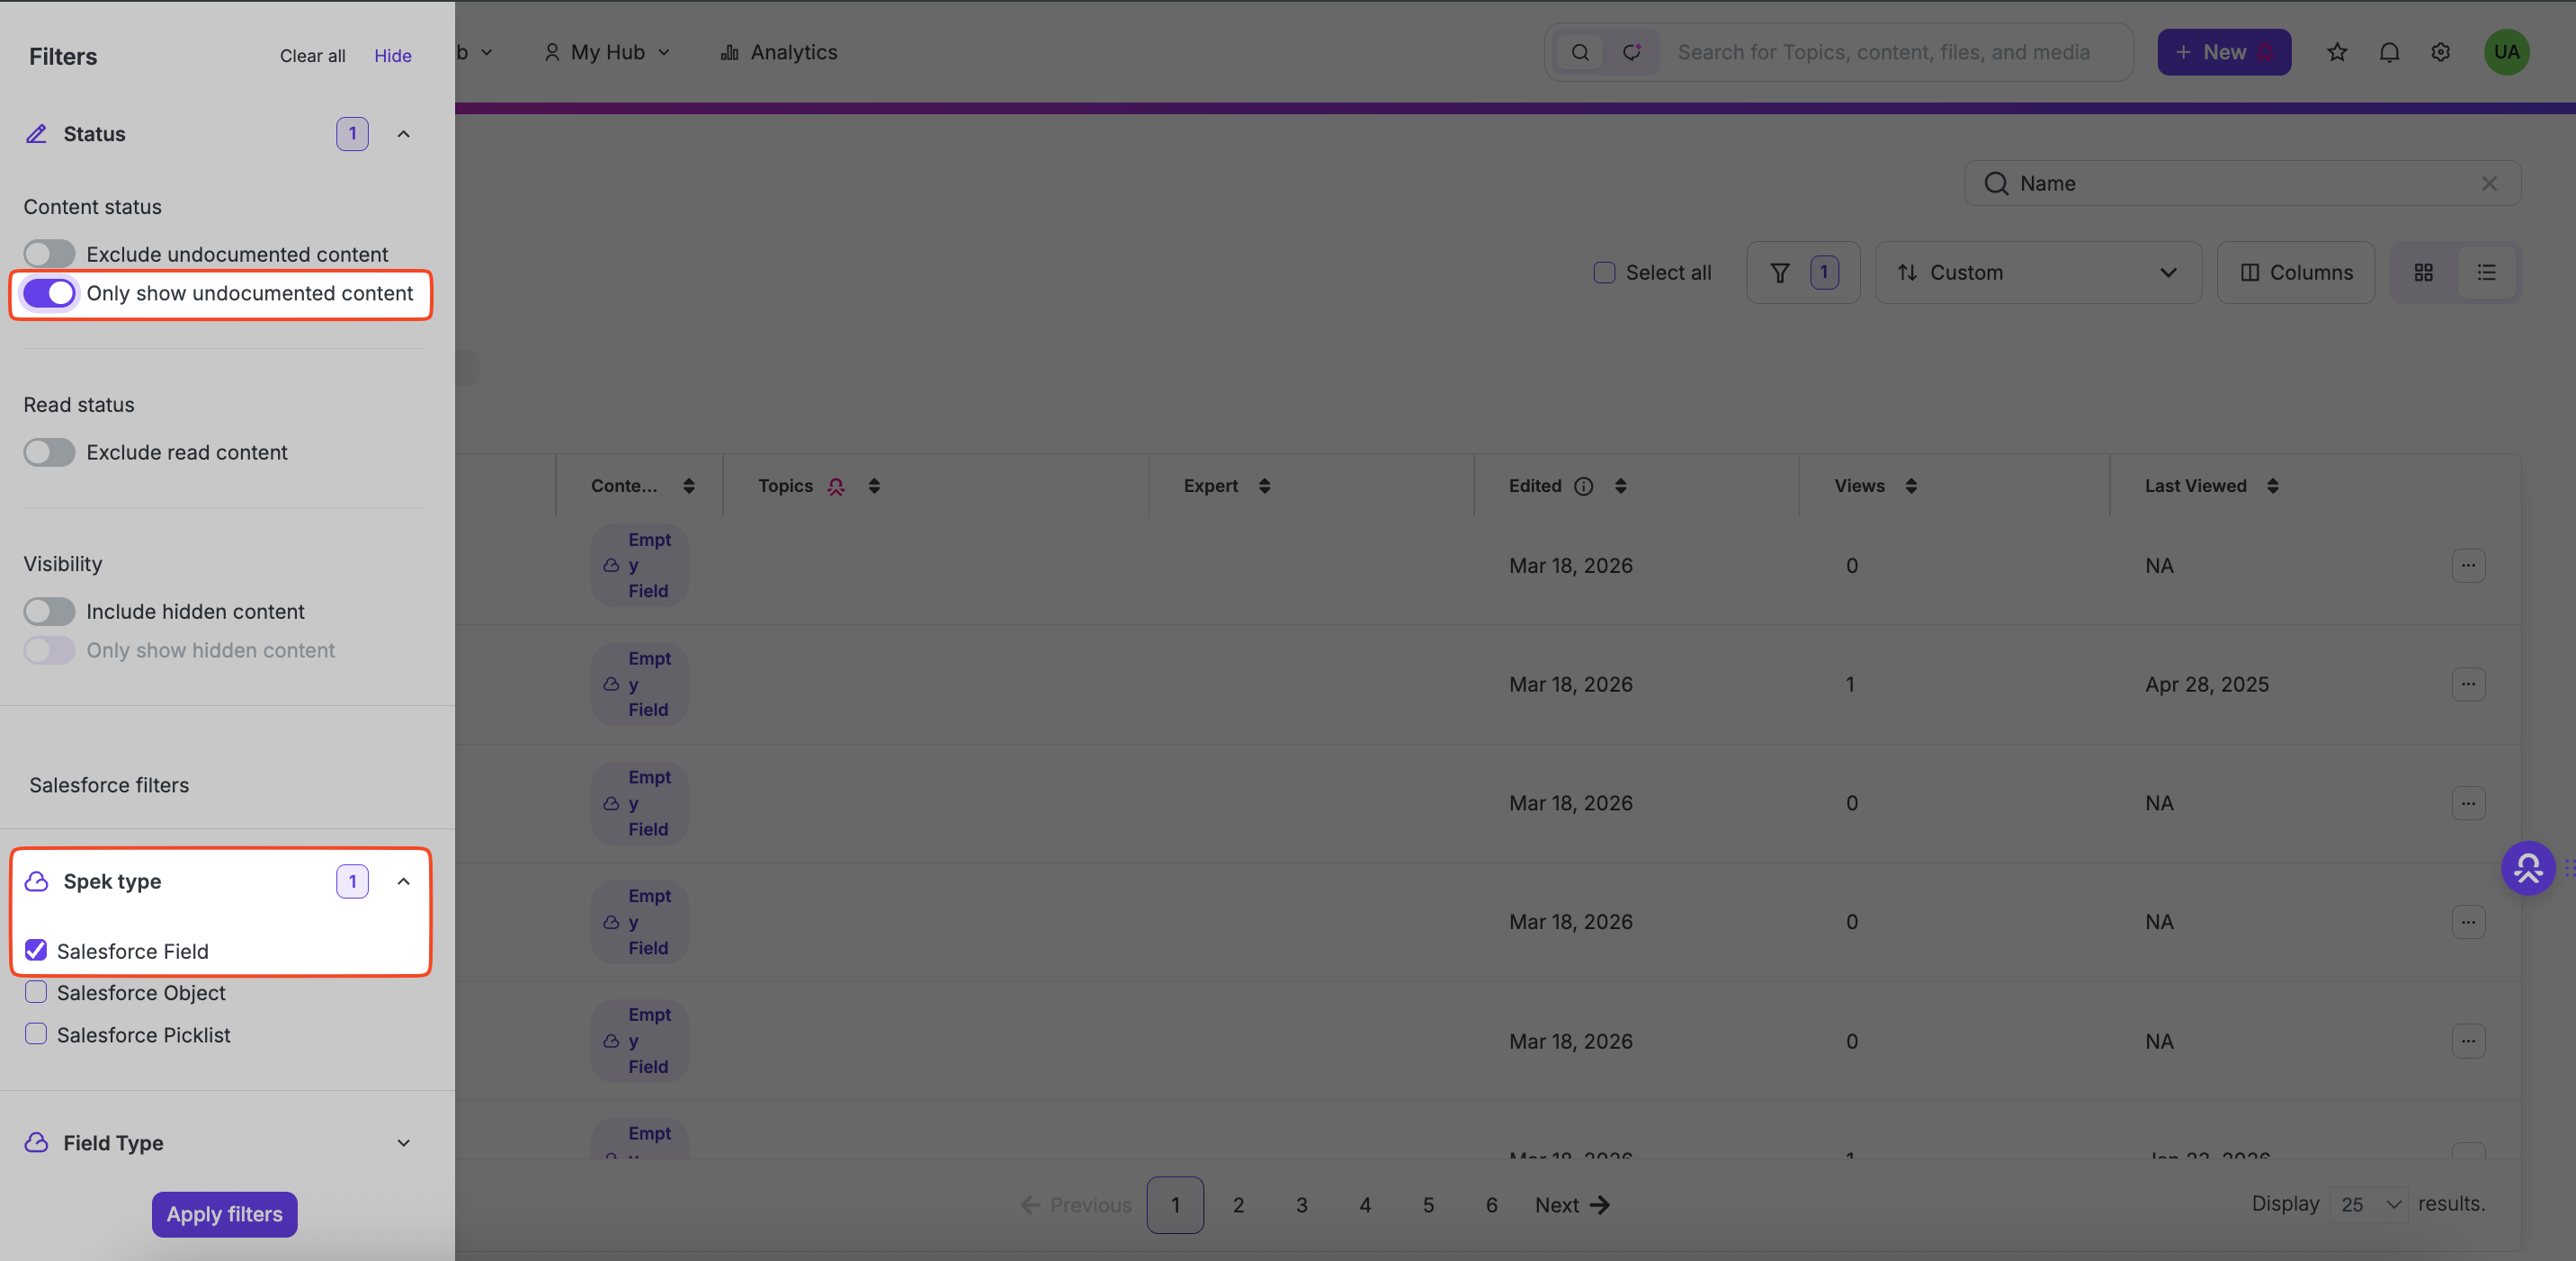Click the search magnifier icon in top bar
The height and width of the screenshot is (1261, 2576).
[1580, 52]
